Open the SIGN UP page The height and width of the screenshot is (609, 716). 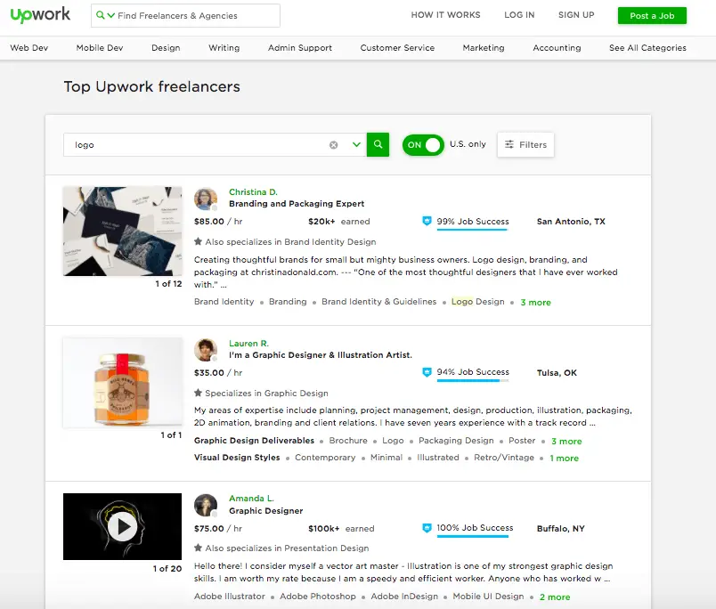tap(576, 15)
